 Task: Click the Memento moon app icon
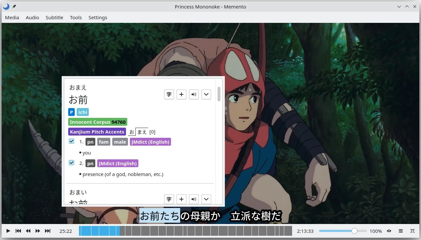(x=6, y=7)
